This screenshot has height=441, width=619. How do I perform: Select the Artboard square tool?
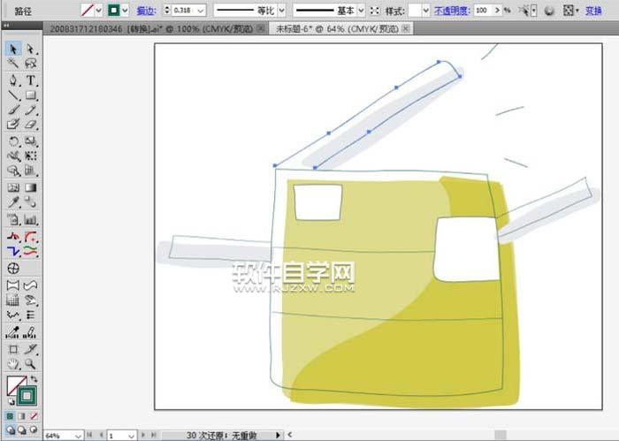[x=13, y=349]
